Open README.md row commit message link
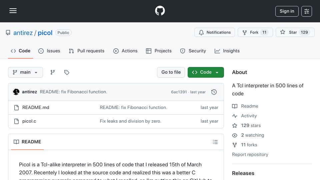This screenshot has height=180, width=320. coord(133,108)
